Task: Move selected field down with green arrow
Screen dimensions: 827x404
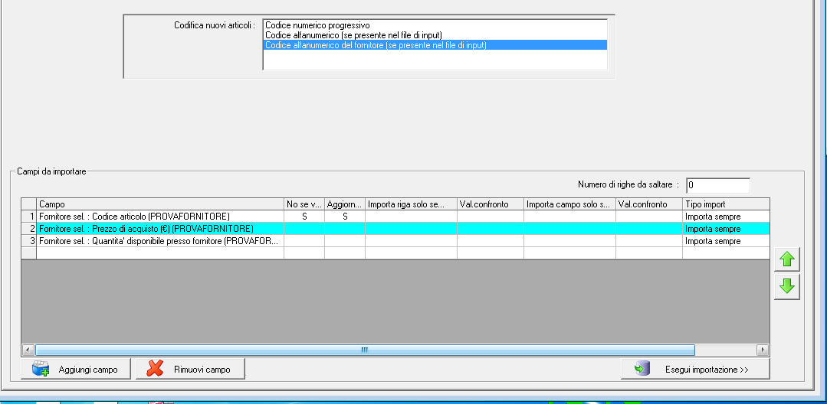Action: click(787, 286)
